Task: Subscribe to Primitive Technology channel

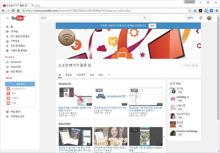Action: pos(180,135)
